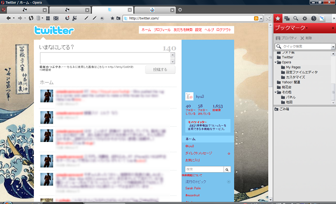Collapse the その他 bookmarks folder
Viewport: 336px width, 204px height.
(x=276, y=92)
